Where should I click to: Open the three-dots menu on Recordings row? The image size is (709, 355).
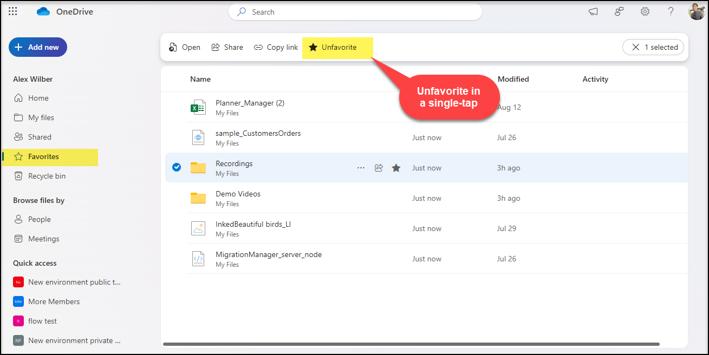[x=361, y=168]
